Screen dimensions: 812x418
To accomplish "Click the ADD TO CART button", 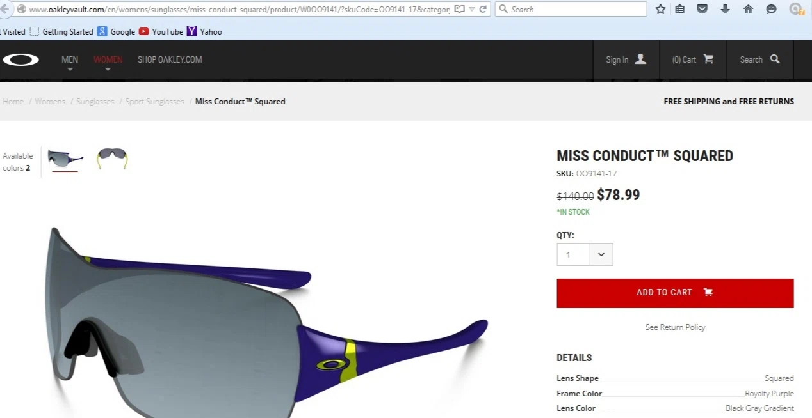I will point(675,293).
